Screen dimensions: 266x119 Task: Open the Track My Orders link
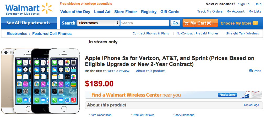pos(210,11)
